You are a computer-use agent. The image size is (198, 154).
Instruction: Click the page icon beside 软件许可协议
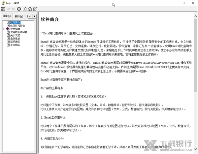(x=8, y=26)
